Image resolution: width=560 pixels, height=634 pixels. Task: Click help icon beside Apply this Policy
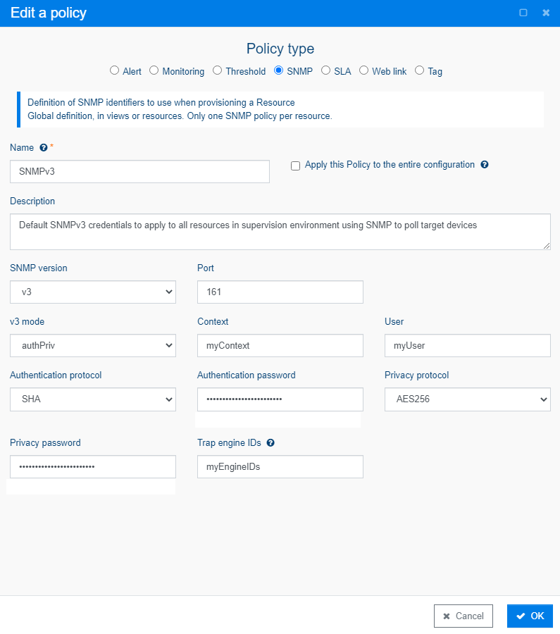(x=485, y=165)
